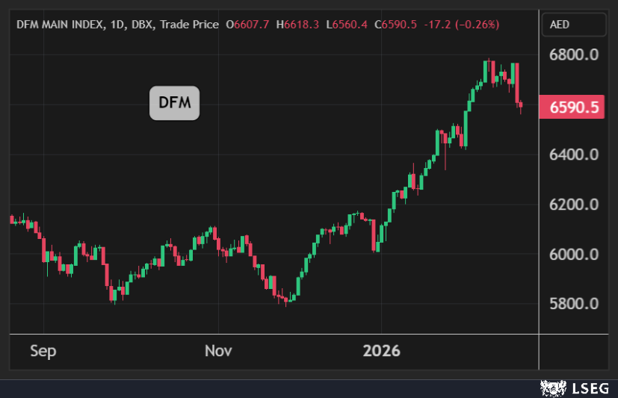Click the 6400.0 price axis label
This screenshot has height=398, width=618.
(x=574, y=155)
